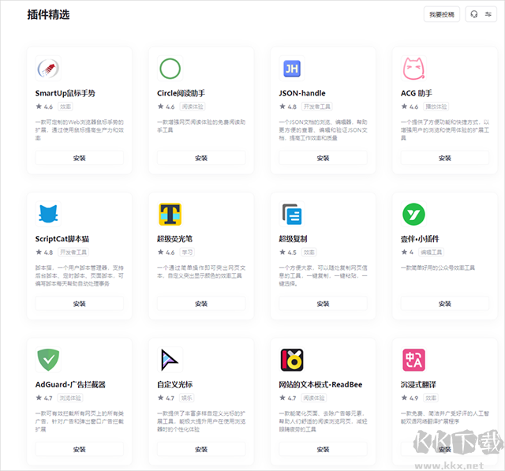Viewport: 505px width, 471px height.
Task: Open the ReadBee bee icon
Action: pos(292,360)
